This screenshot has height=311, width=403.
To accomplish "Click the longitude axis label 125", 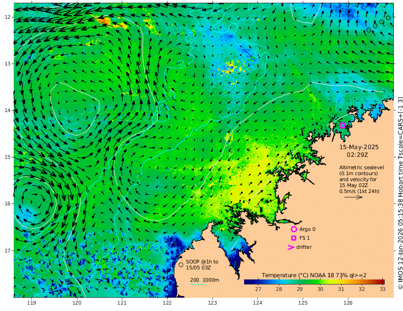I will [x=303, y=303].
